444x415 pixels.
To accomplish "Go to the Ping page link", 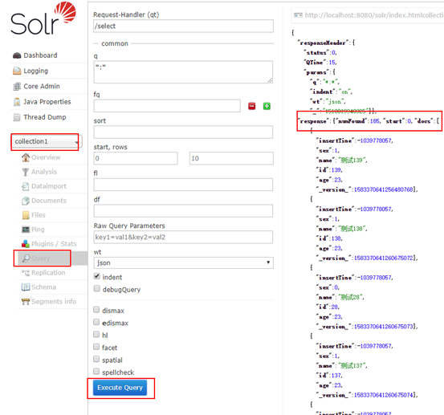I will 38,230.
